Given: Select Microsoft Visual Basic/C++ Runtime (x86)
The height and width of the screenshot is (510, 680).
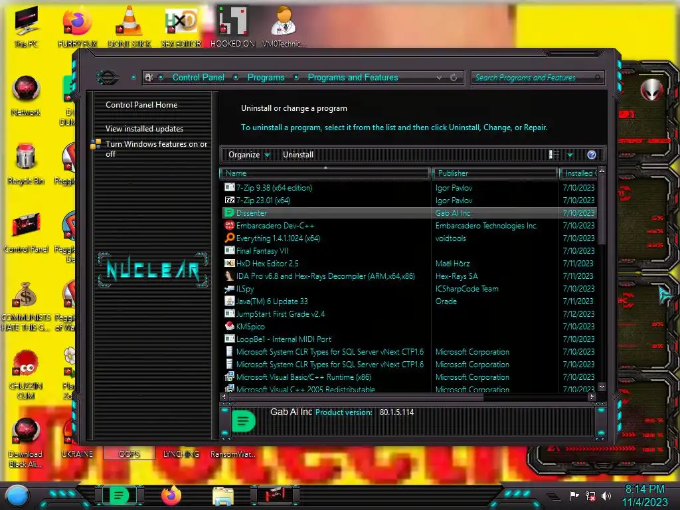Looking at the screenshot, I should click(x=409, y=377).
